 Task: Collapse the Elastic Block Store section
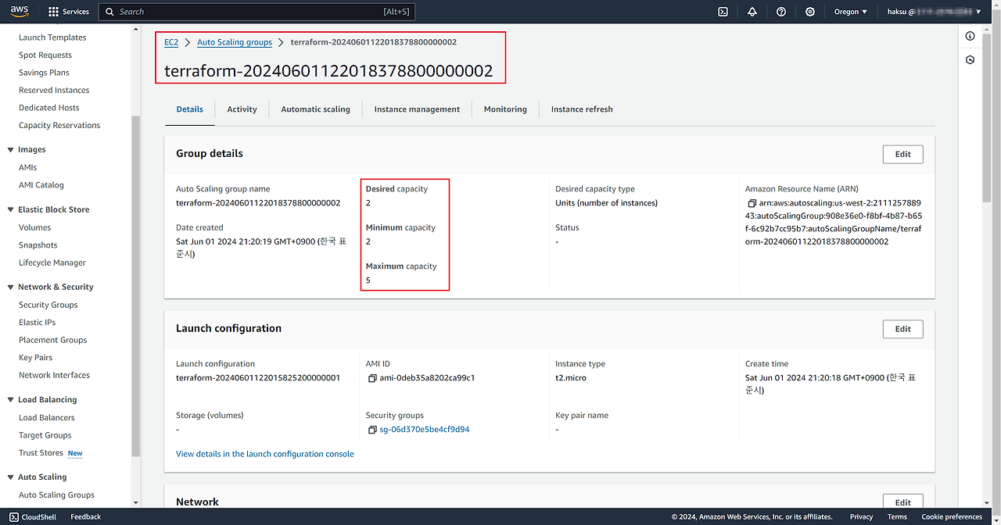click(10, 210)
